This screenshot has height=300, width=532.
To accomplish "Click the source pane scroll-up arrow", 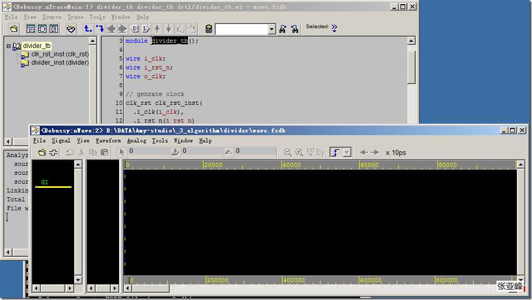I will click(411, 41).
